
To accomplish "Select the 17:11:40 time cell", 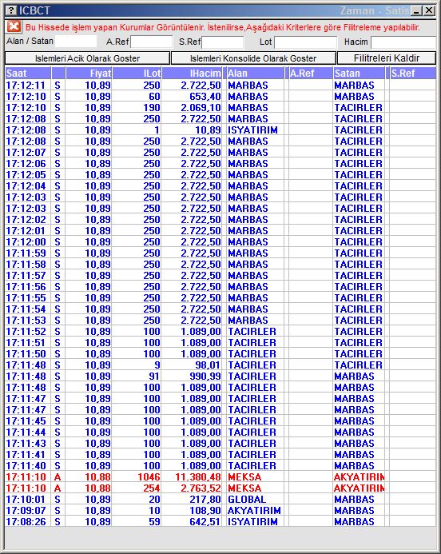I will pos(28,466).
